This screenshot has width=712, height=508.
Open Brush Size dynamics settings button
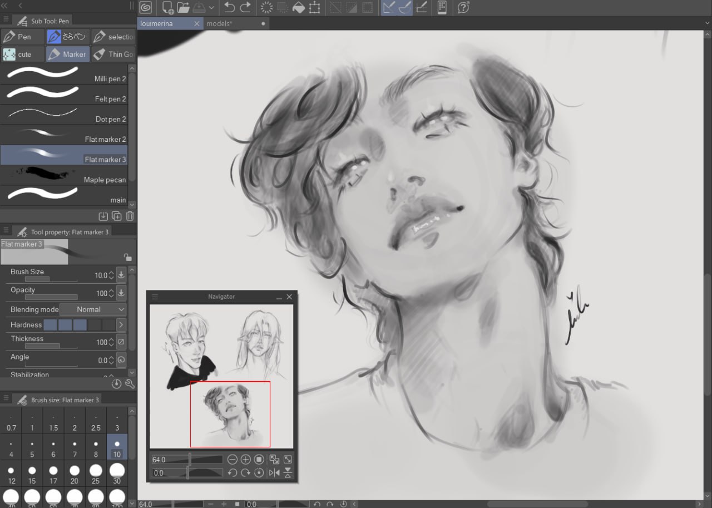(x=121, y=275)
